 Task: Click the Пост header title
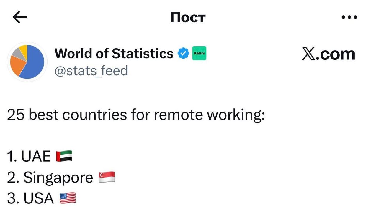(187, 18)
